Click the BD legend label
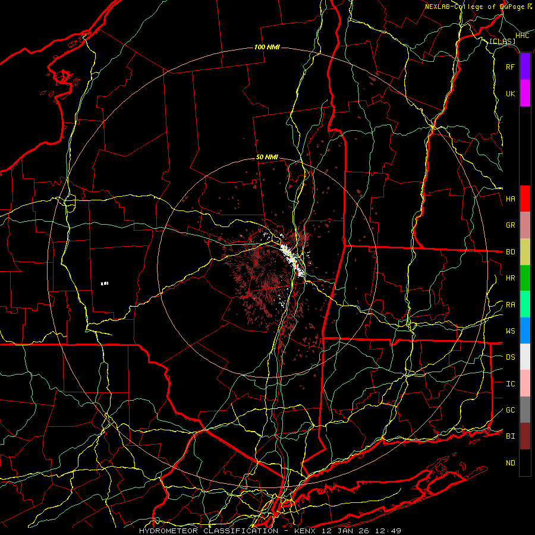535x535 pixels. [510, 252]
